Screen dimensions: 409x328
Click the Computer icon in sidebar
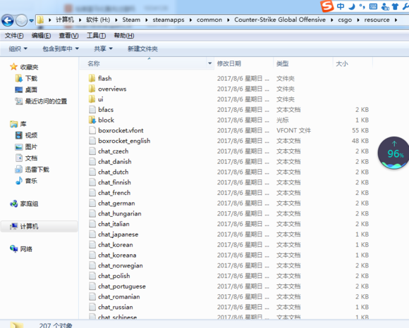[x=14, y=226]
